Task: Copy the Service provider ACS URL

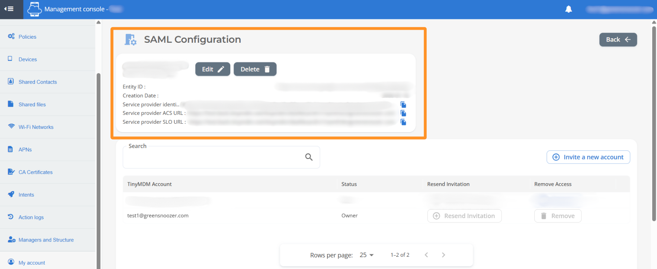Action: (403, 113)
